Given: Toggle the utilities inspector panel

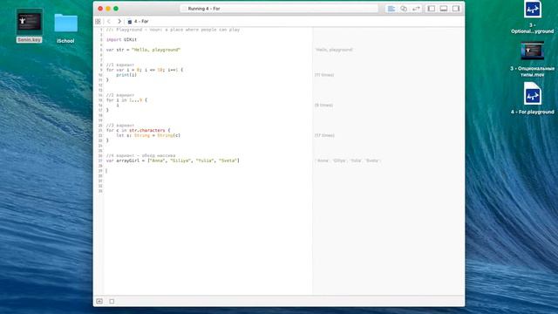Looking at the screenshot, I should coord(456,9).
